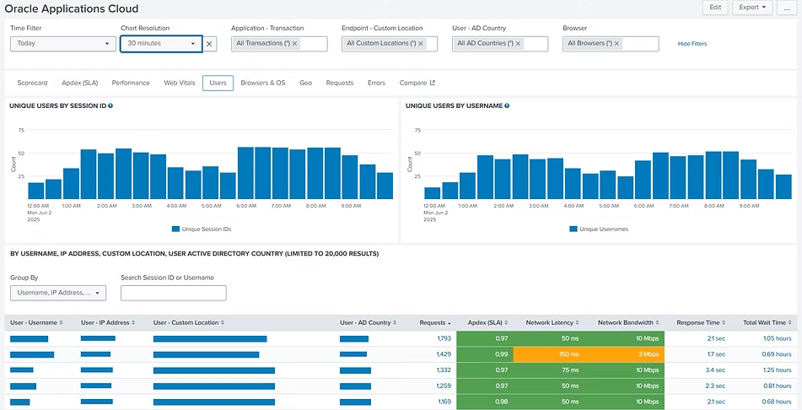This screenshot has height=410, width=802.
Task: Open help icon for Unique Users by Session ID
Action: pyautogui.click(x=111, y=106)
